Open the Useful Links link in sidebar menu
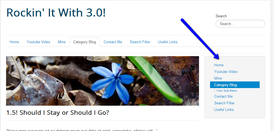This screenshot has height=131, width=274. [x=224, y=110]
